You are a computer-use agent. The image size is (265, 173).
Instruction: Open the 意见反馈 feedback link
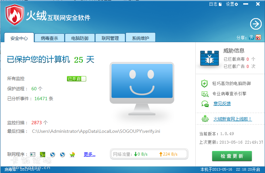point(222,103)
